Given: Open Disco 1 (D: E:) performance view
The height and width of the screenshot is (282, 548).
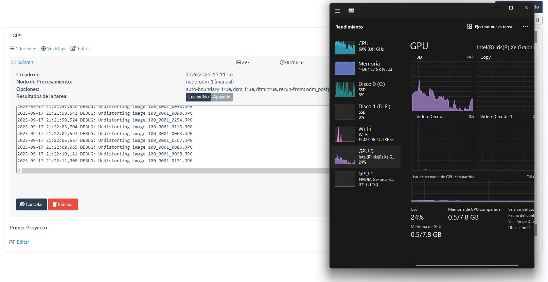Looking at the screenshot, I should [366, 112].
